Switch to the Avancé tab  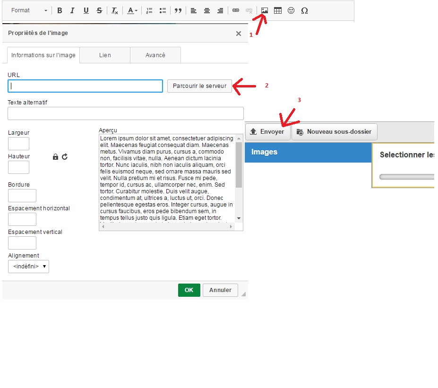pos(155,55)
